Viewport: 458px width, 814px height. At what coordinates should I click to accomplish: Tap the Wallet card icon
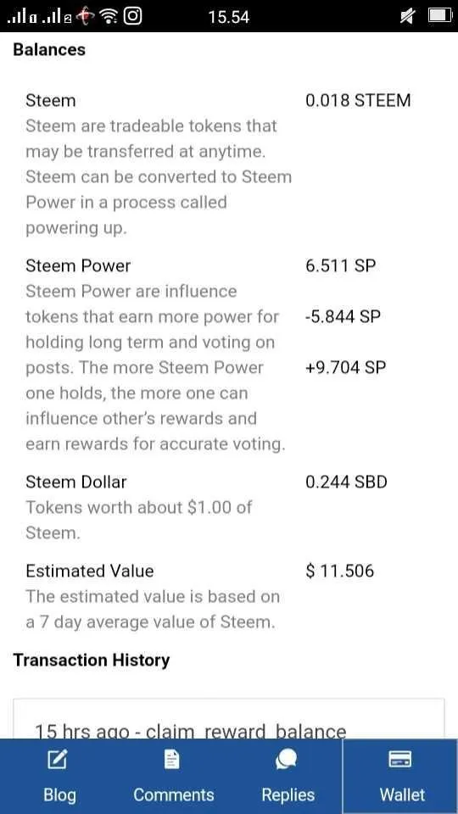(x=399, y=760)
